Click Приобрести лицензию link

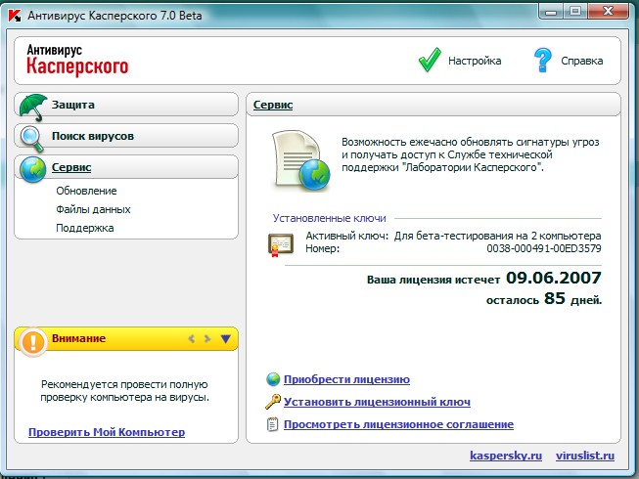(346, 379)
